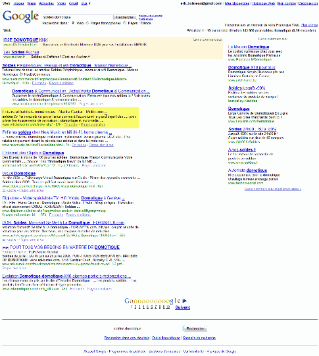Go to results page 10
319x356 pixels.
pos(168,307)
